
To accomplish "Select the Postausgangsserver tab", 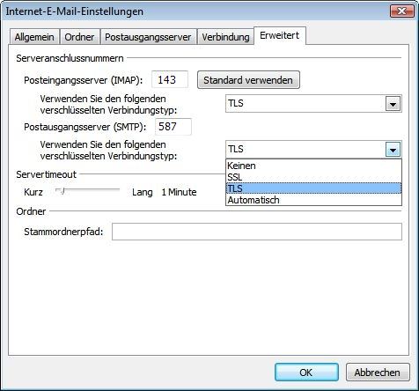I will click(148, 37).
